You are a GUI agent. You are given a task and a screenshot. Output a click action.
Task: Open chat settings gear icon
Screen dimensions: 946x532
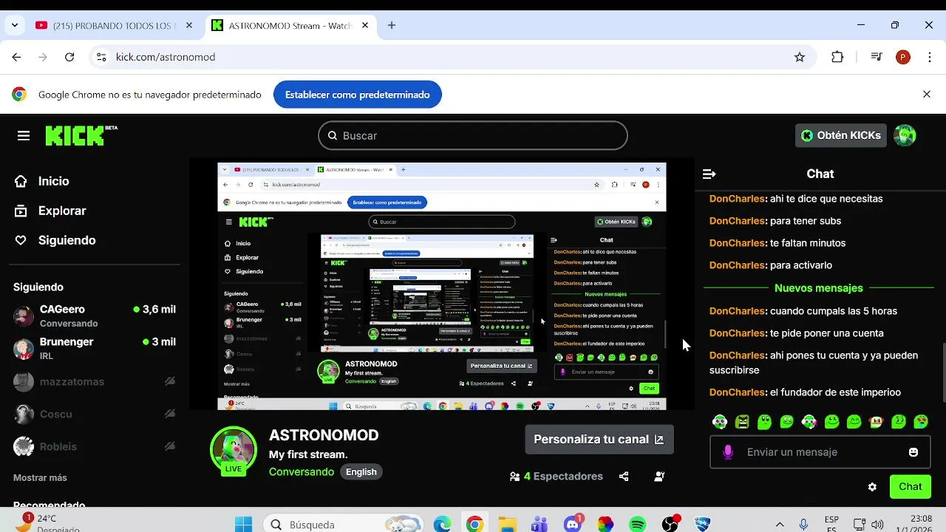coord(872,487)
